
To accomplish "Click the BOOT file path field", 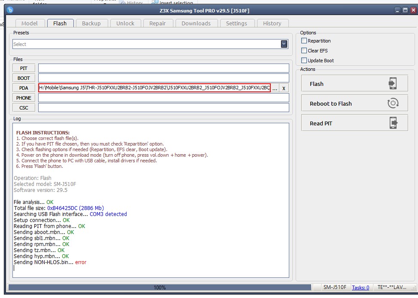I will [x=164, y=78].
